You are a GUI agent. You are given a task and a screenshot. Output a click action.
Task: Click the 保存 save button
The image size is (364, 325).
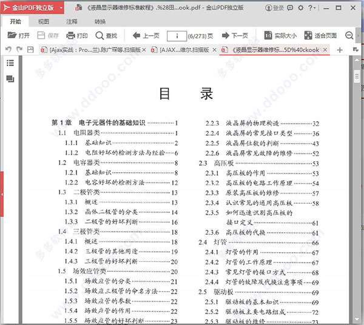click(x=48, y=36)
